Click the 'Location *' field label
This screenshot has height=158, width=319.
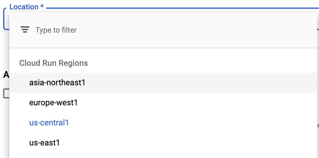click(x=27, y=7)
